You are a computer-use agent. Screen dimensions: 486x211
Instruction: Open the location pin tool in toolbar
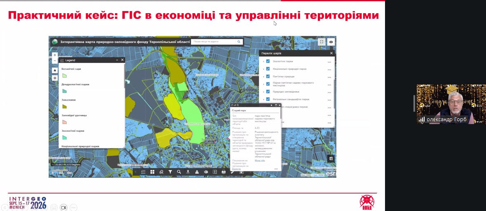188,172
